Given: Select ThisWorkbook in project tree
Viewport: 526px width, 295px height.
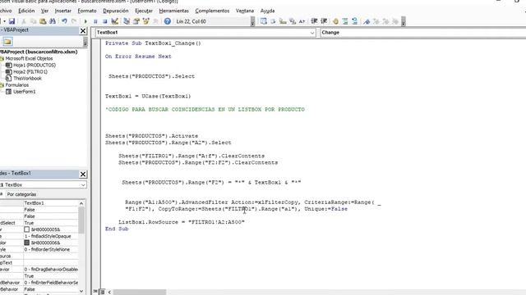Looking at the screenshot, I should tap(27, 79).
